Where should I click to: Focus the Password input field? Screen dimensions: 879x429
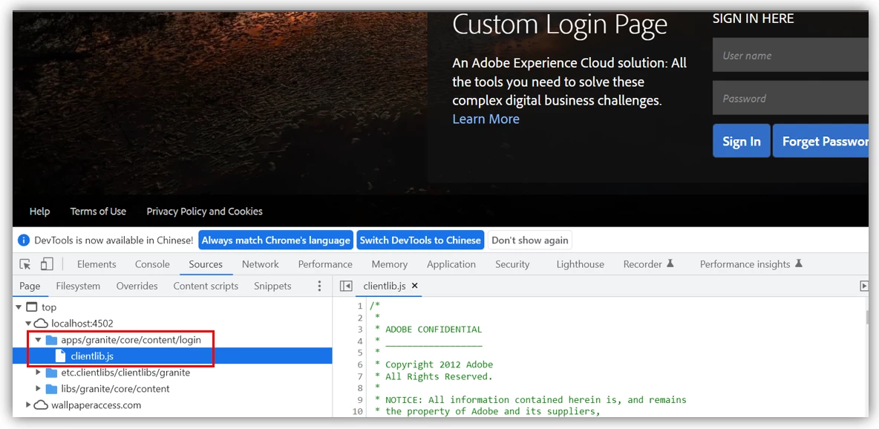coord(791,98)
